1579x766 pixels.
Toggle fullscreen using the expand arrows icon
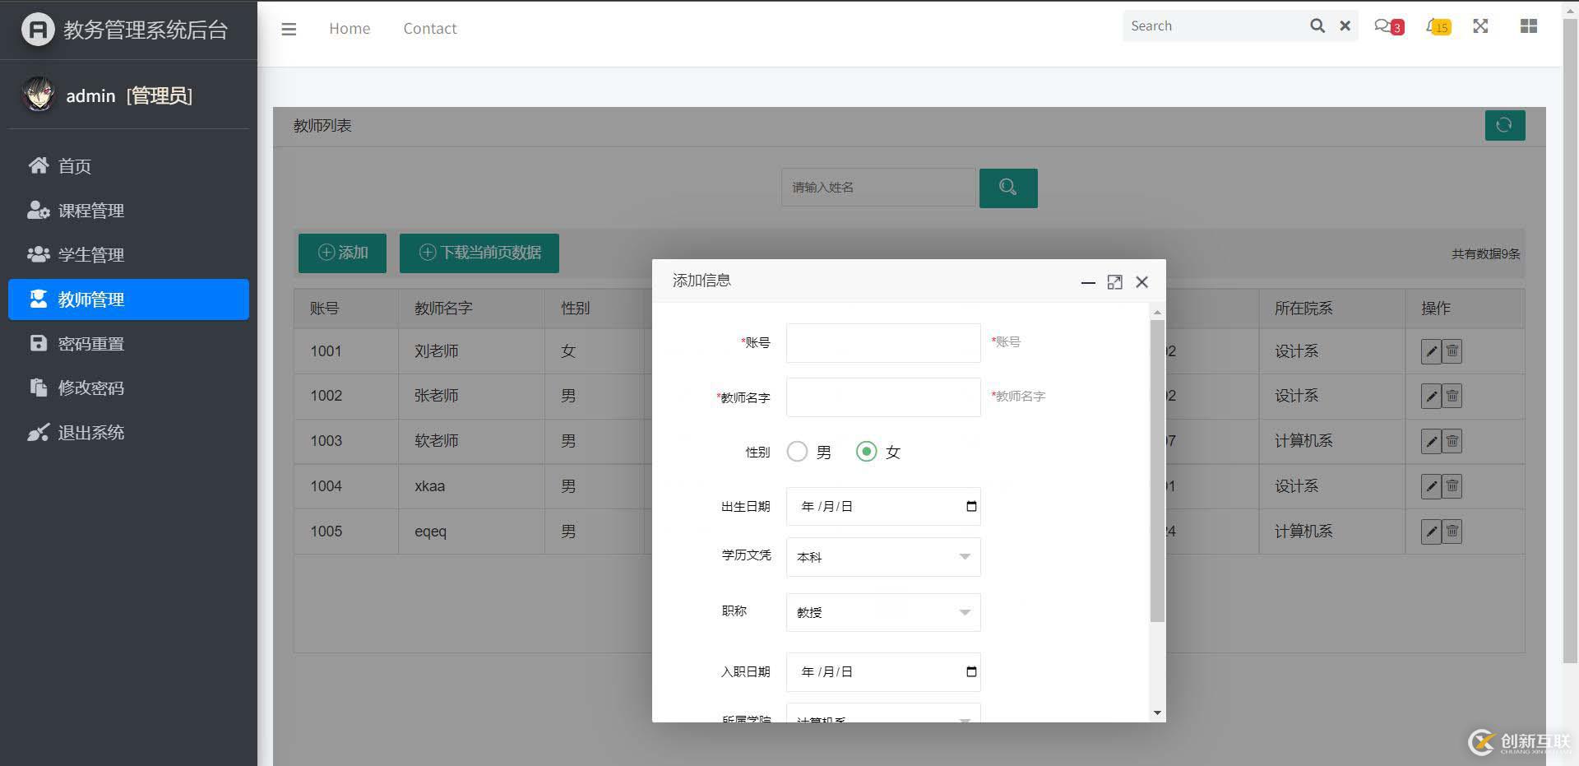[x=1480, y=26]
